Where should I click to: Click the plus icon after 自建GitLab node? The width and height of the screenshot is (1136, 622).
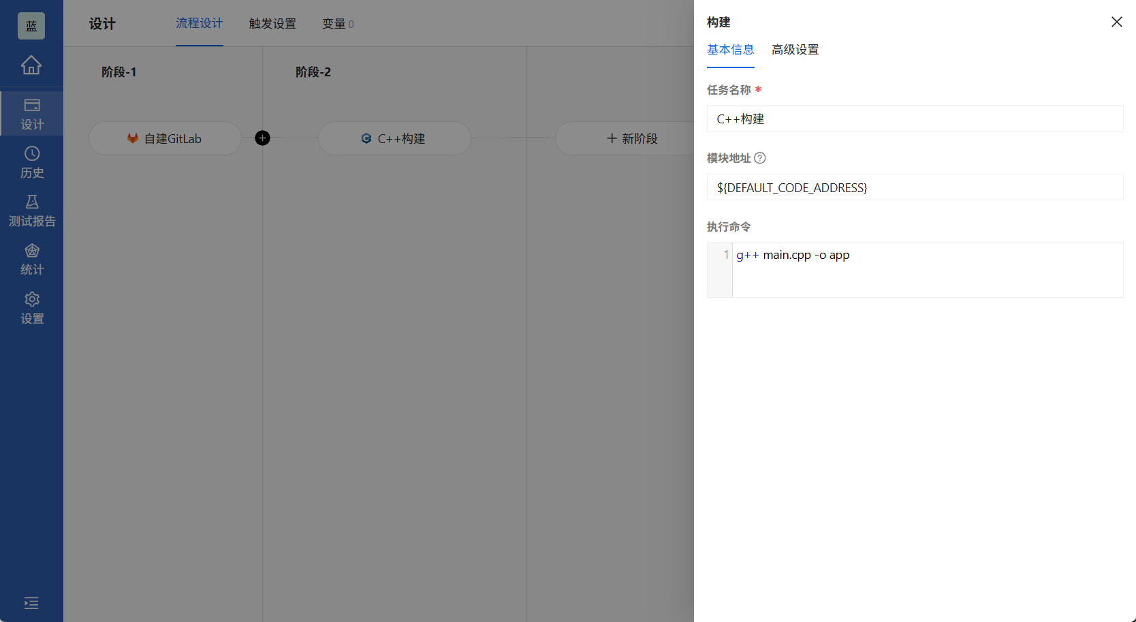point(262,138)
